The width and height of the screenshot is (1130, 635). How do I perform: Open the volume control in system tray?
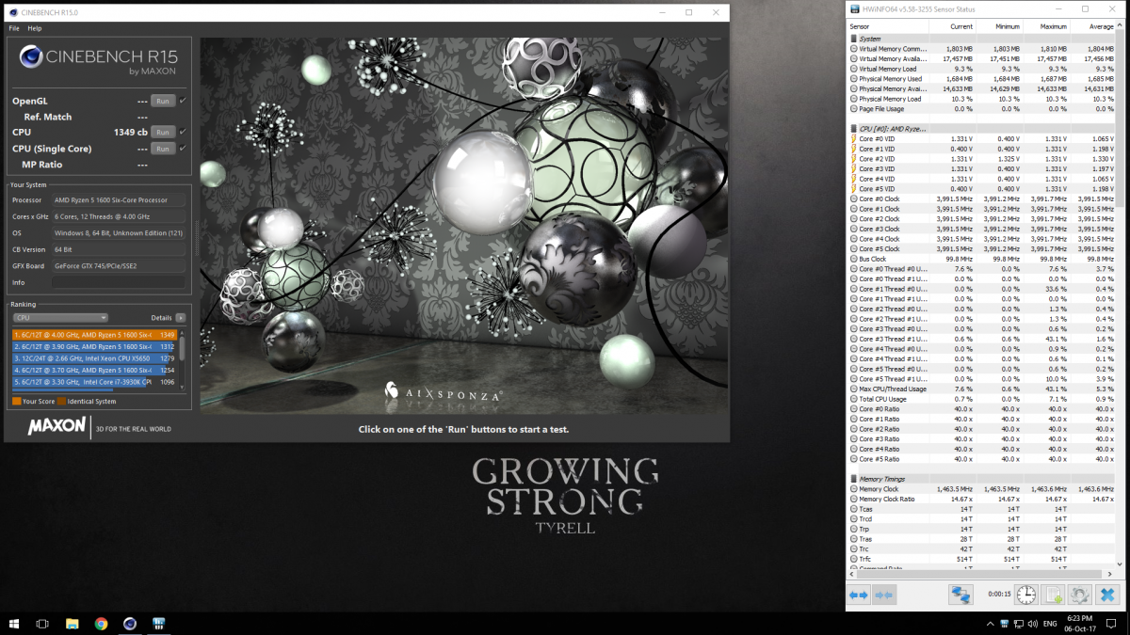pyautogui.click(x=1034, y=624)
